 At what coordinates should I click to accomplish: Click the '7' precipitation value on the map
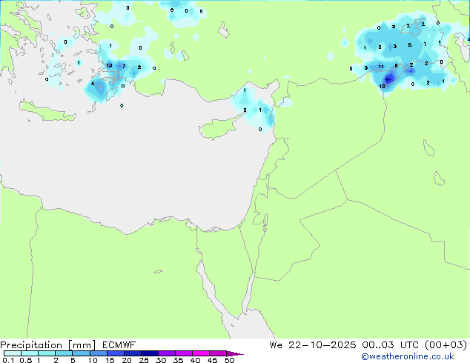point(124,66)
